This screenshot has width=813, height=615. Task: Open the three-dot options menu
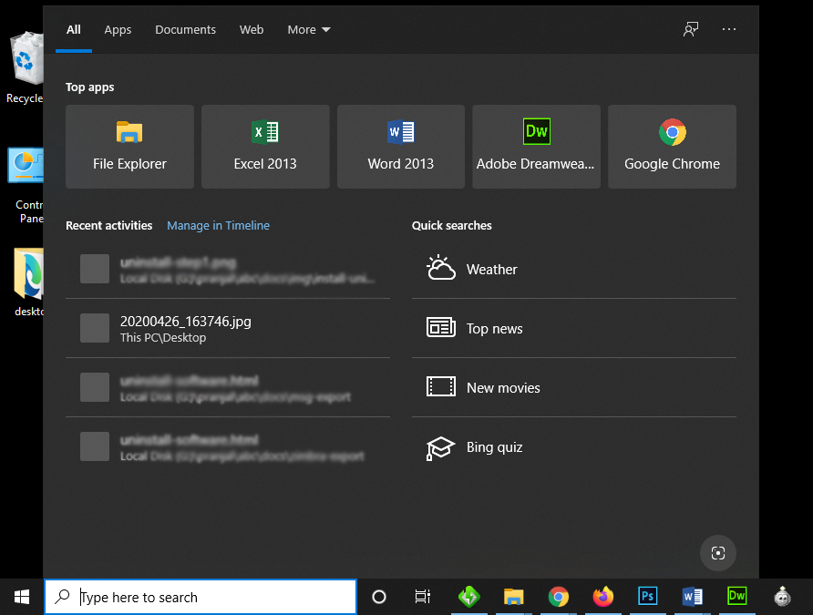pos(729,29)
